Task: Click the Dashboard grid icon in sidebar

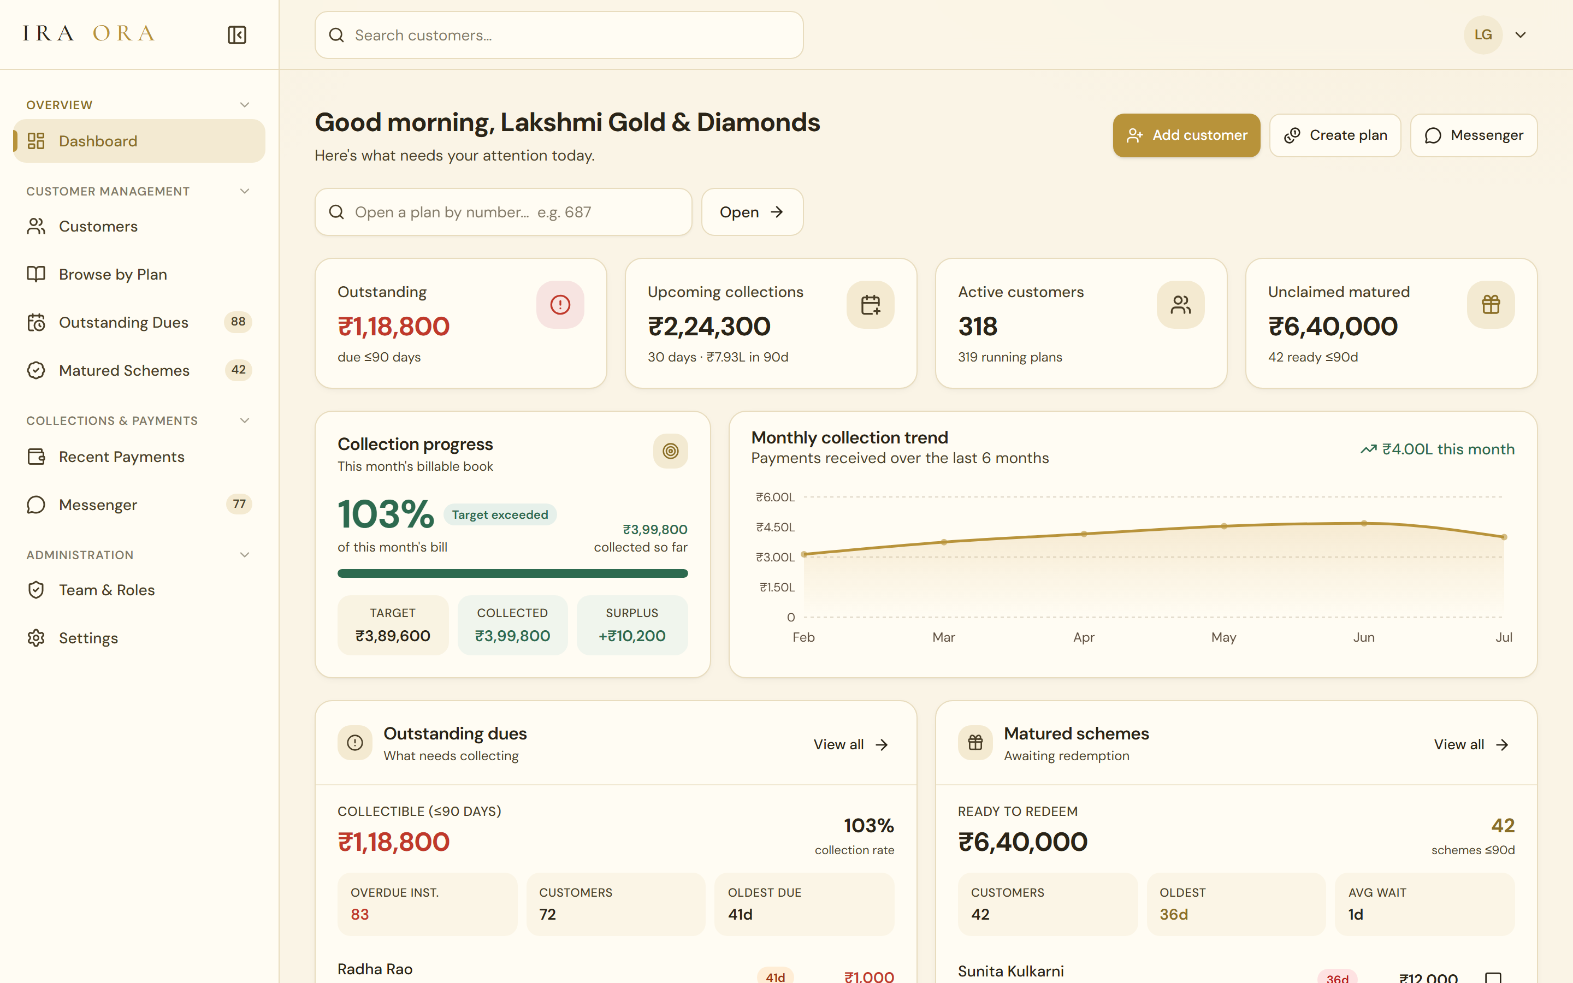Action: 36,141
